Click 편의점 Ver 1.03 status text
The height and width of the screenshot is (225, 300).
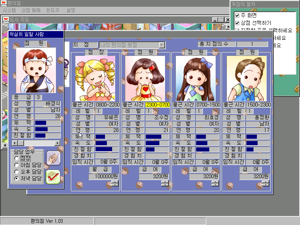(47, 221)
